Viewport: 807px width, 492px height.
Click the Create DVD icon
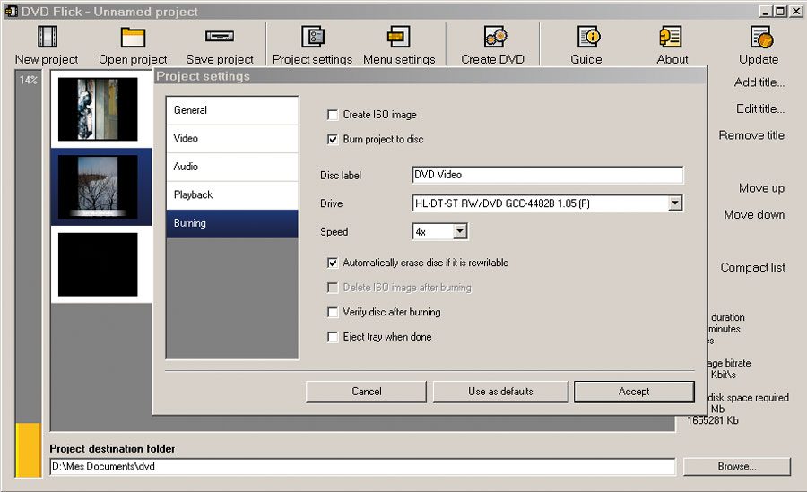click(496, 37)
